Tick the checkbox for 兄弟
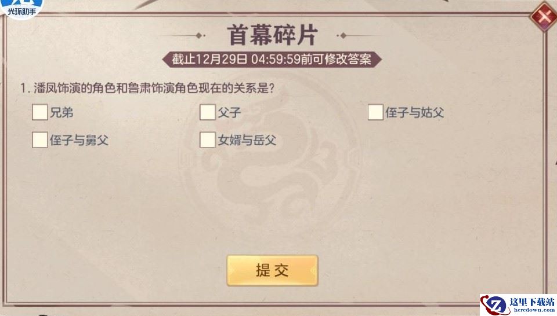 click(x=39, y=112)
